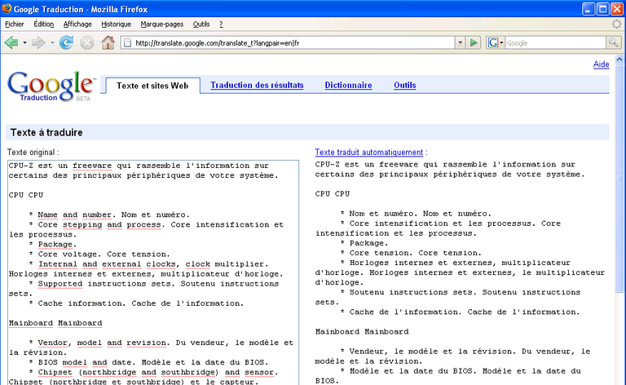
Task: Click the grey Forward arrow button
Action: click(39, 42)
